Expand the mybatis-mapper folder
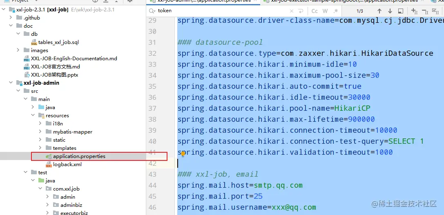This screenshot has height=215, width=444. 40,132
